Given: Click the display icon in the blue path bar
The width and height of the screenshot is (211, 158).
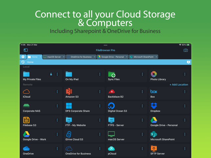Looking at the screenshot, I should (x=188, y=62).
